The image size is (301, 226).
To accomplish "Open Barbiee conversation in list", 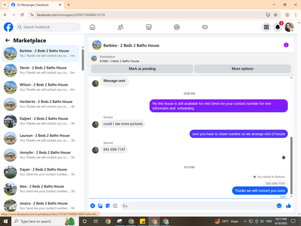I will [x=40, y=53].
